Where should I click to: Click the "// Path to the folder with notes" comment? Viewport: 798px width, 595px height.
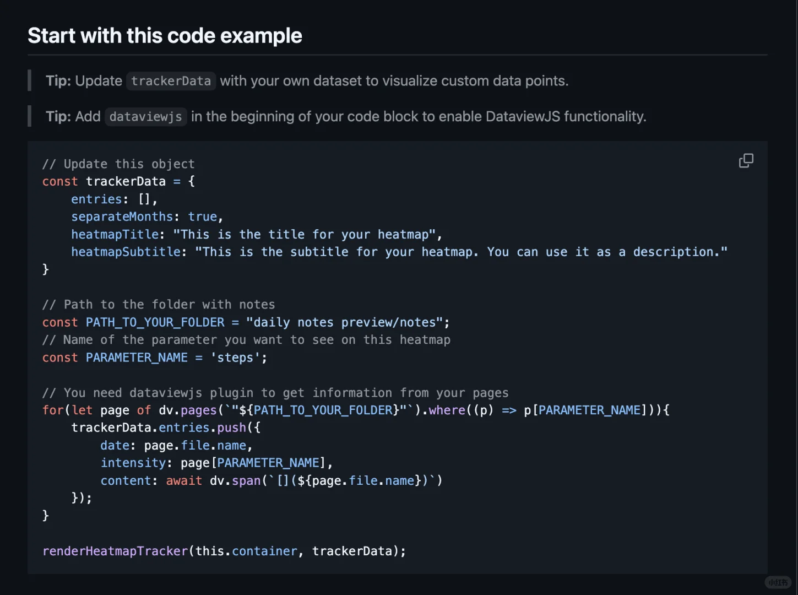pos(159,305)
